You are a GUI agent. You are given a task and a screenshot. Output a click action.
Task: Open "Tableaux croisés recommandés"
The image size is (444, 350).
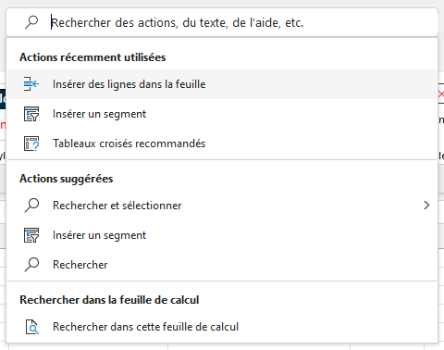[x=222, y=144]
